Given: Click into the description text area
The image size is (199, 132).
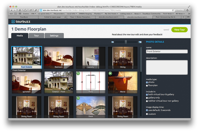Looking at the screenshot, I should (x=167, y=67).
